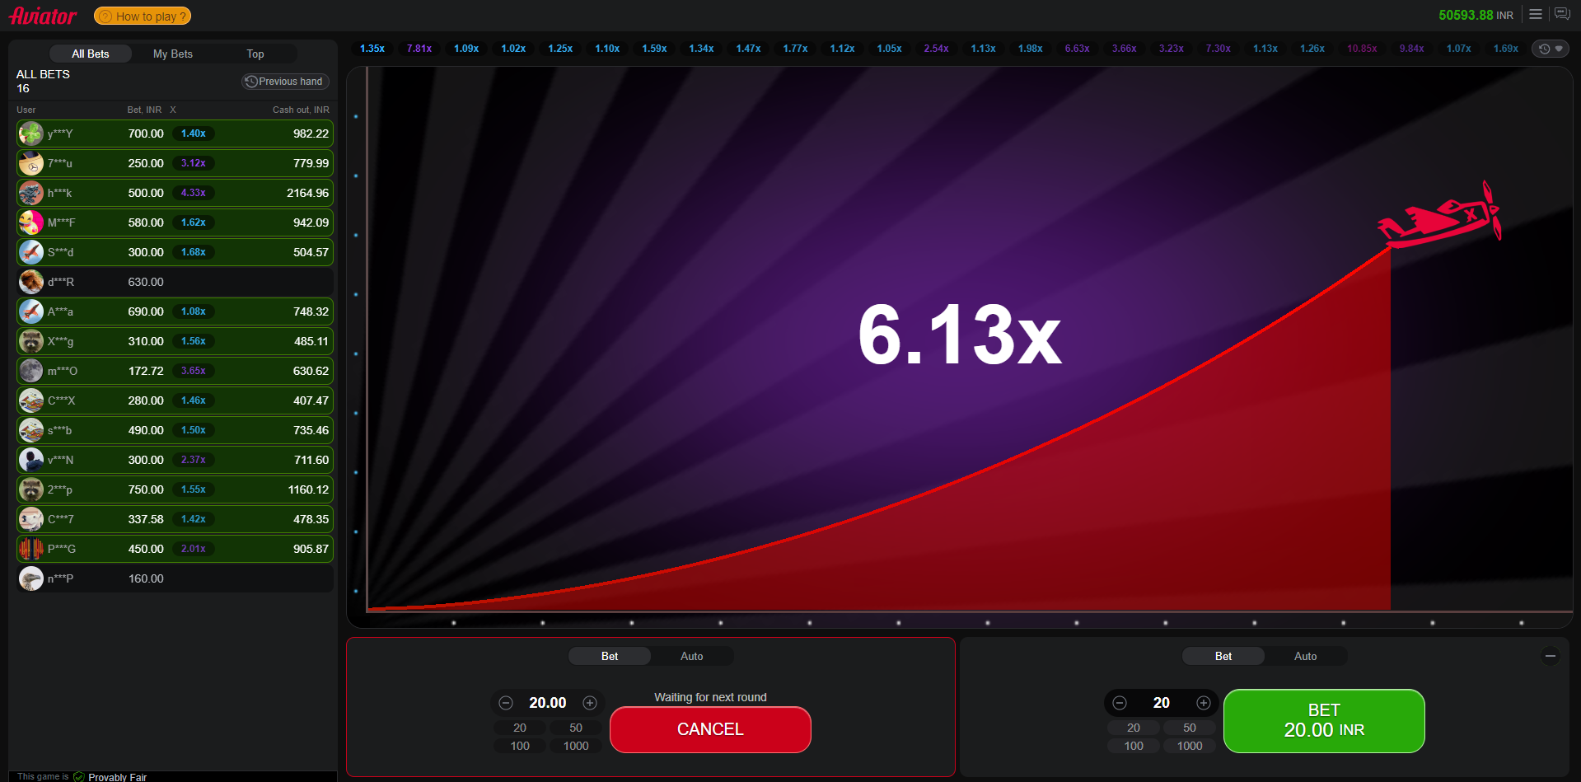
Task: Click avatar of user v***N
Action: click(x=31, y=460)
